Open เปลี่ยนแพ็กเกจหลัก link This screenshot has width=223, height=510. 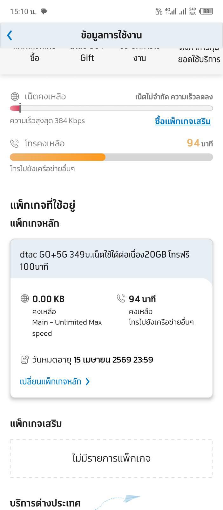pos(51,382)
